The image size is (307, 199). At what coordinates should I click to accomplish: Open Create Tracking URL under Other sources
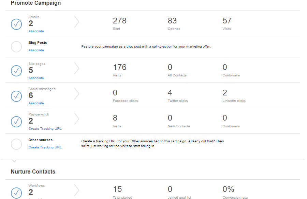point(45,147)
